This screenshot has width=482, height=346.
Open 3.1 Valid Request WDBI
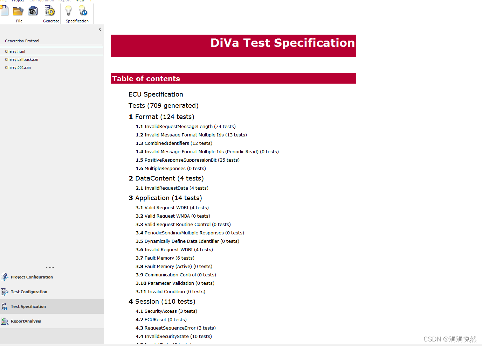click(172, 208)
